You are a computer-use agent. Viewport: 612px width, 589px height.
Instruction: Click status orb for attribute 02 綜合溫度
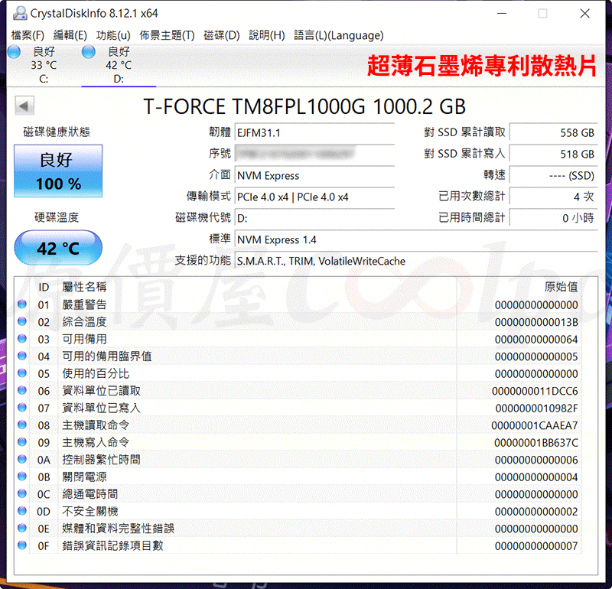pos(22,321)
